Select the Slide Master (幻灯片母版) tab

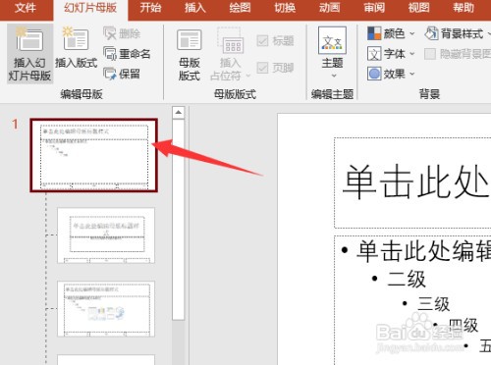pos(90,8)
